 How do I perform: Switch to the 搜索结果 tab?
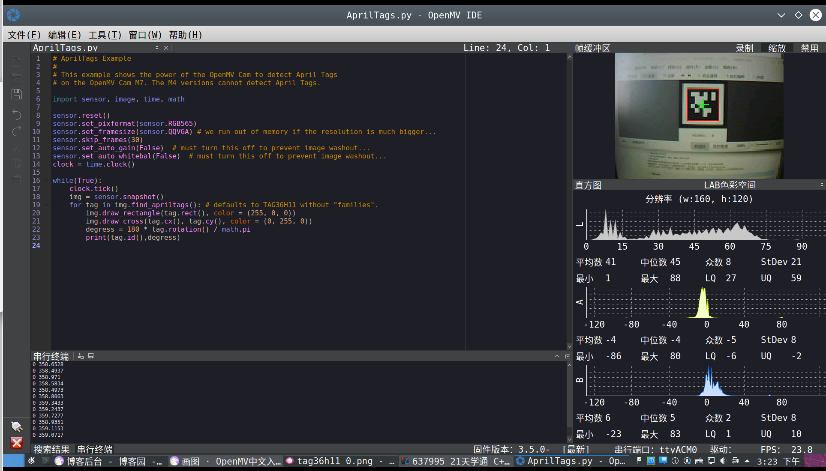pos(51,449)
